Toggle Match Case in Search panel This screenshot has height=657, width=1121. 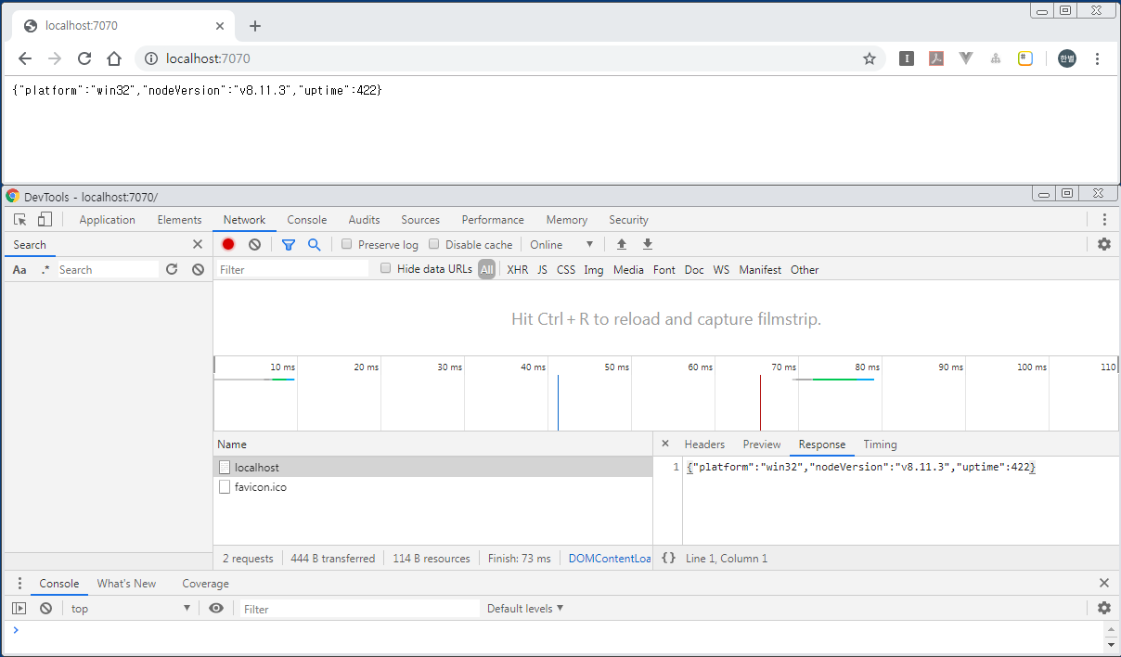(19, 270)
